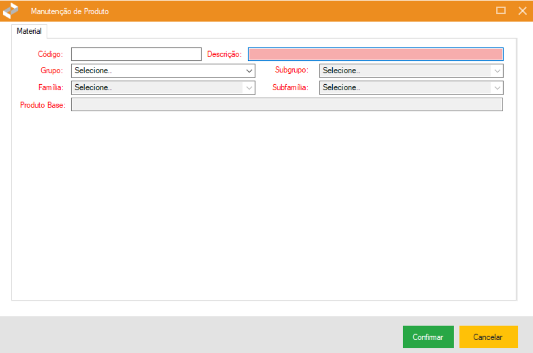Click the Subfamília label text
This screenshot has height=353, width=533.
point(290,87)
